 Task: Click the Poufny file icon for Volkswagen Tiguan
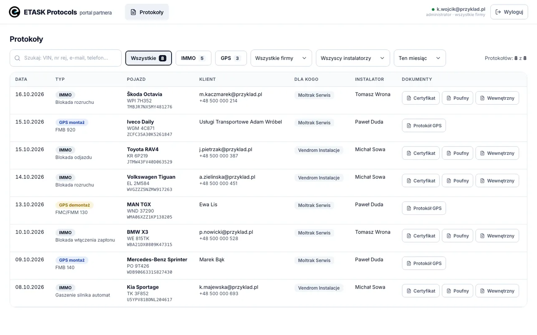click(448, 181)
